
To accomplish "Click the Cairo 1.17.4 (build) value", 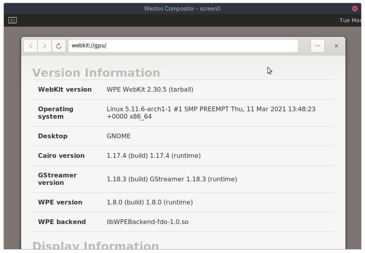I will pyautogui.click(x=154, y=155).
